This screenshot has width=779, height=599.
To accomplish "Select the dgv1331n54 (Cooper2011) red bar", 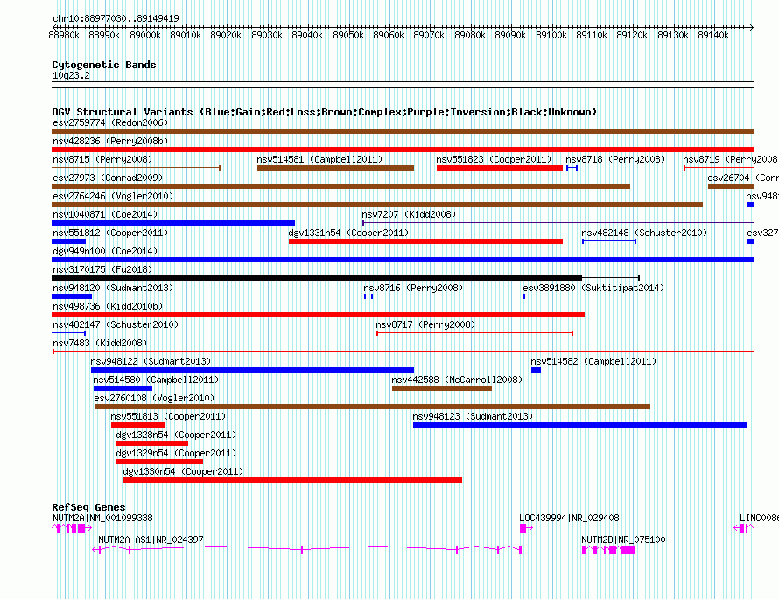I will [425, 241].
